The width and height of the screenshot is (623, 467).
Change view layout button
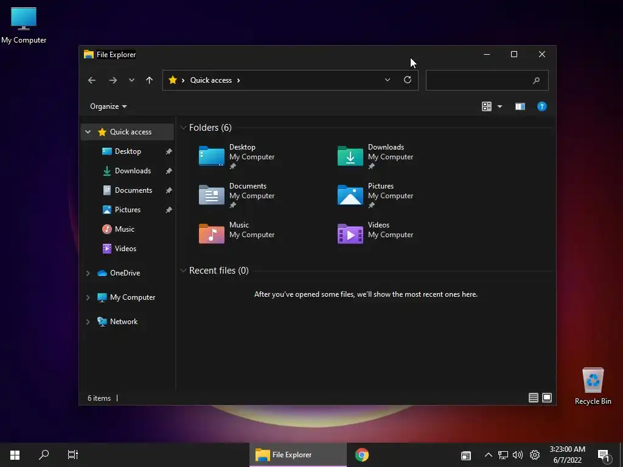click(x=487, y=106)
